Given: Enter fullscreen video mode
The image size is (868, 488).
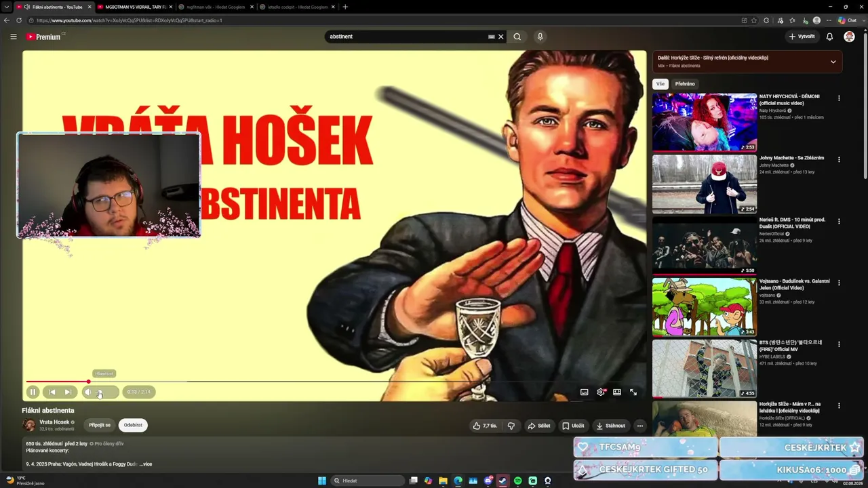Looking at the screenshot, I should pos(633,392).
